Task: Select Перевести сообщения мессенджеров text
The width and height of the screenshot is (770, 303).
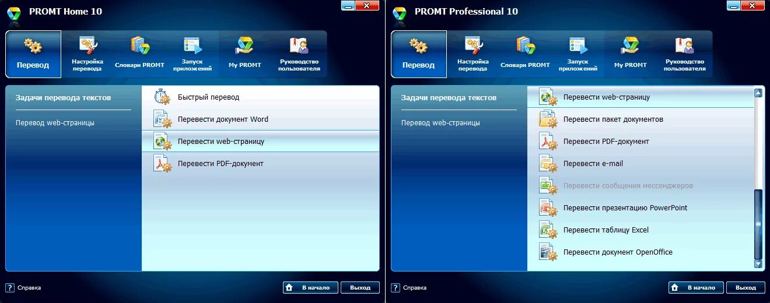Action: 628,186
